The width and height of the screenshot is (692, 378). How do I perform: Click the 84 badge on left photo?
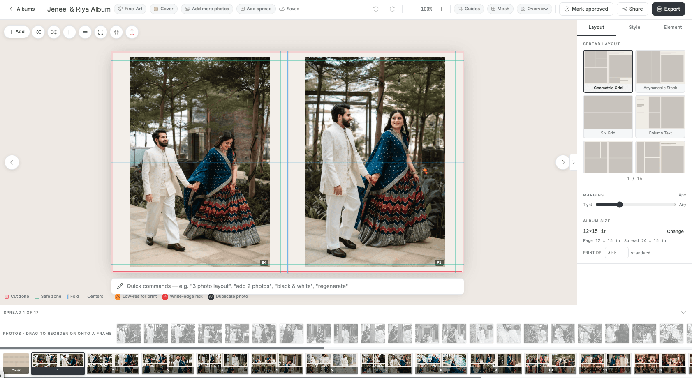tap(264, 263)
